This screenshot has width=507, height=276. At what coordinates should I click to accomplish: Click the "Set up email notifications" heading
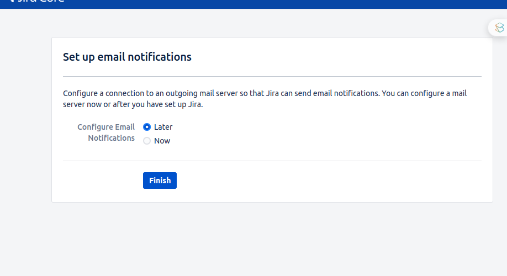click(127, 57)
